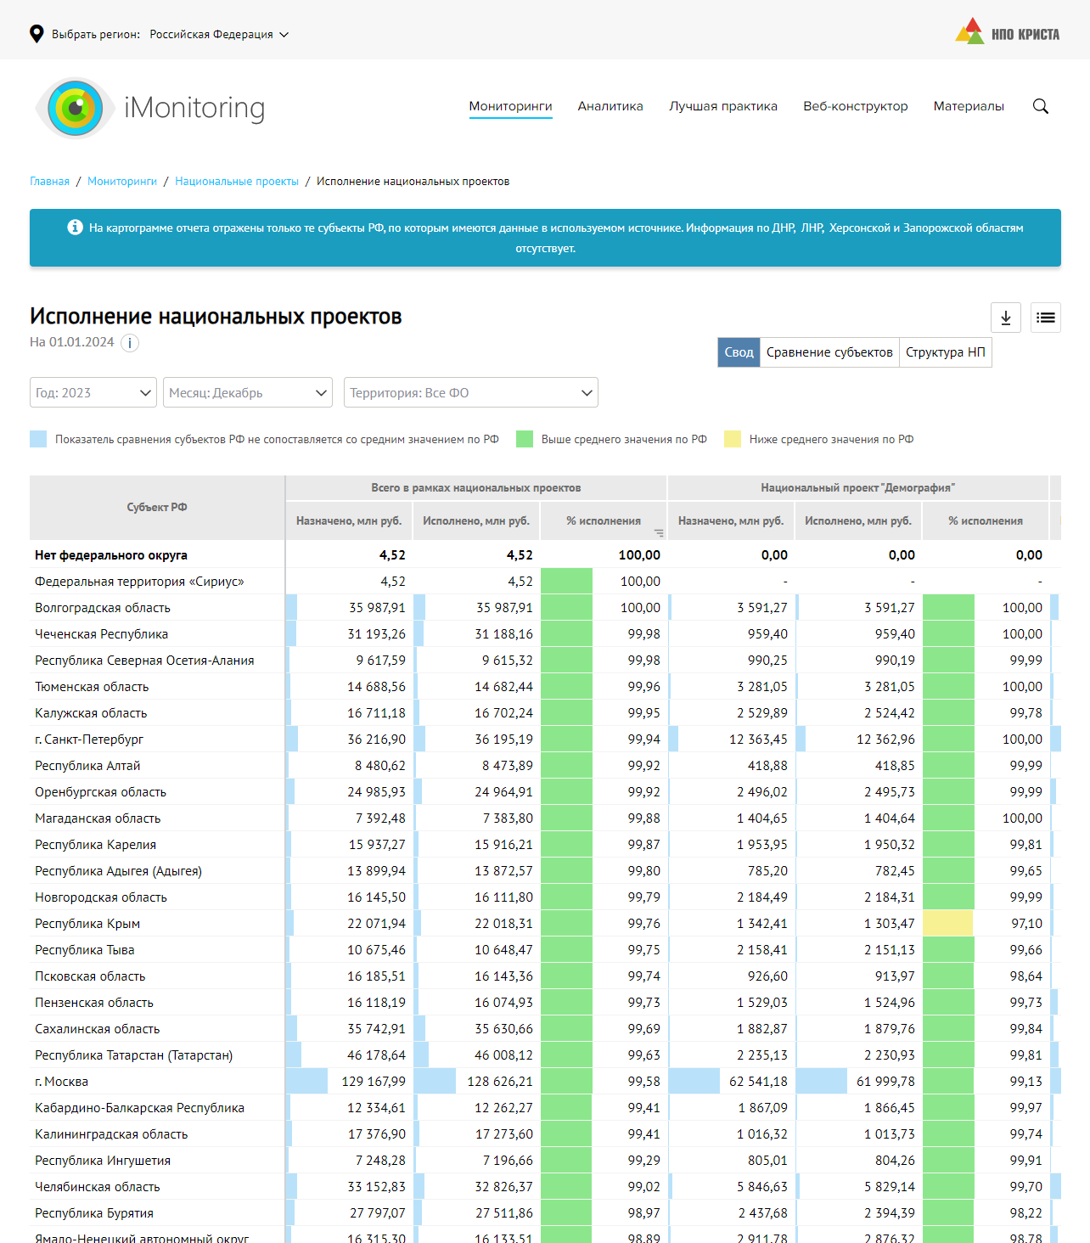Switch to Структура НП view
This screenshot has width=1090, height=1243.
tap(945, 352)
